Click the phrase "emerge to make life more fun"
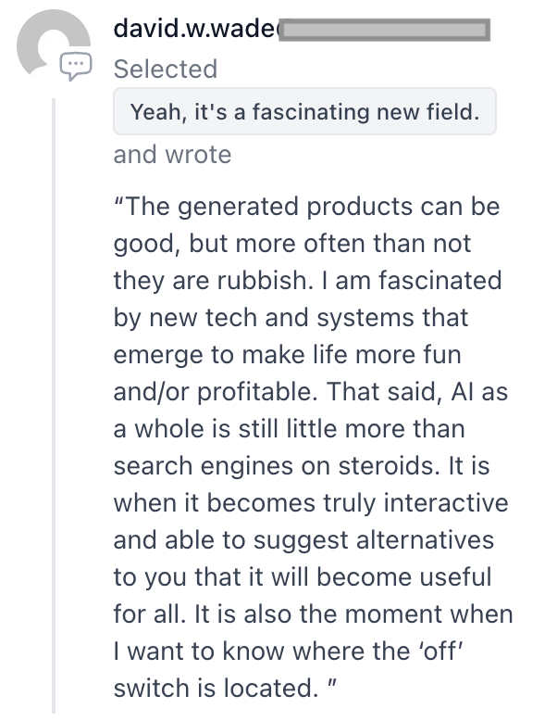Viewport: 557px width, 721px height. 287,354
